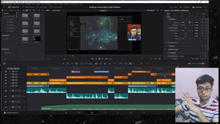Open the Playback menu

pyautogui.click(x=48, y=4)
